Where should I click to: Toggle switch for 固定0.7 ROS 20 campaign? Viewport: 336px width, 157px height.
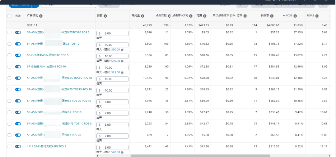tap(18, 135)
